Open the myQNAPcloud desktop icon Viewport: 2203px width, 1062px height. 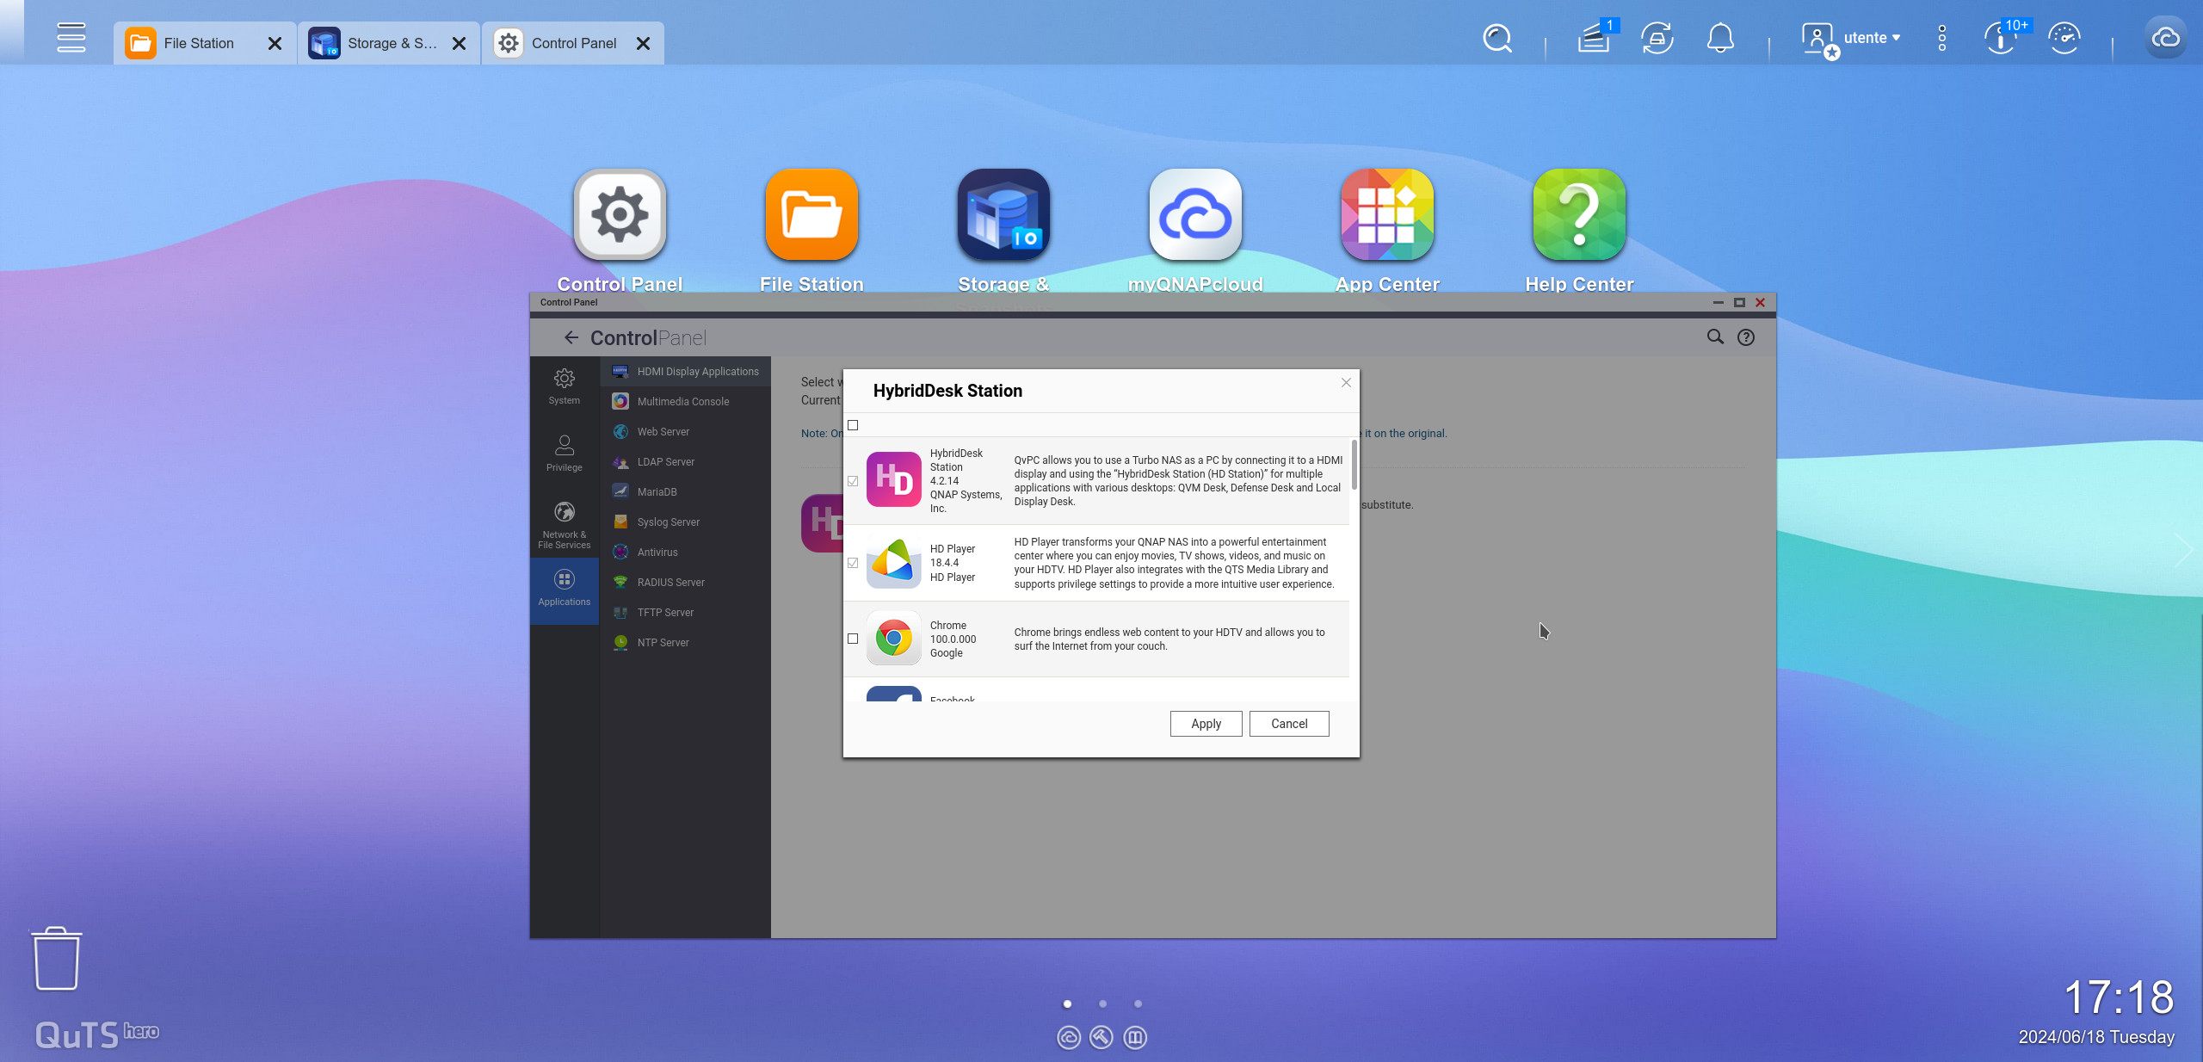click(1195, 214)
